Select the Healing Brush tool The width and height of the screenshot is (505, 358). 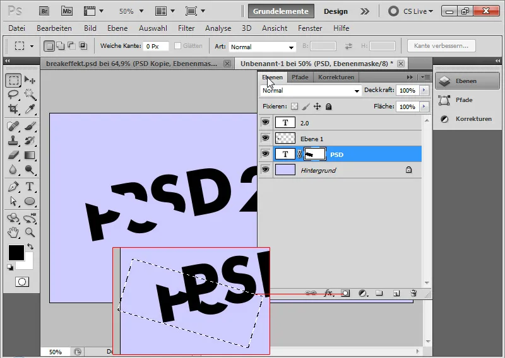tap(13, 126)
